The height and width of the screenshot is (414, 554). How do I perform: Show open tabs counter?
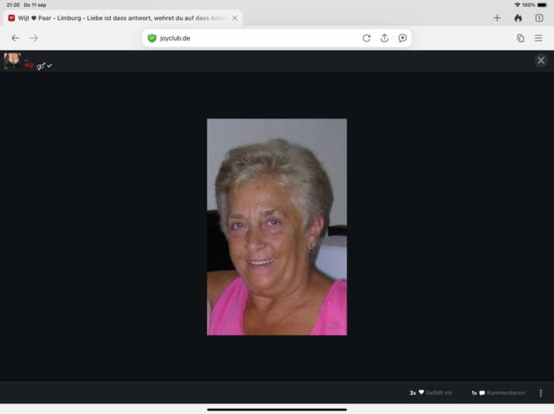pyautogui.click(x=538, y=17)
